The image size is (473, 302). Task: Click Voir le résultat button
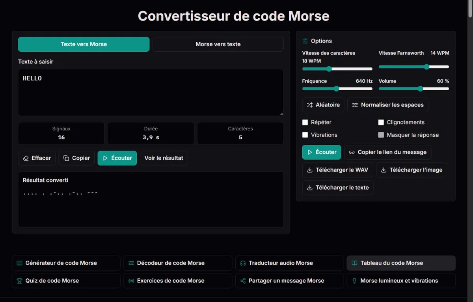pyautogui.click(x=164, y=158)
